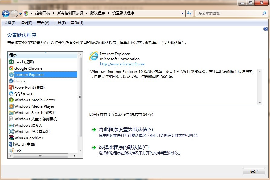Screen dimensions: 270x180
Task: Open the 工具(T) menu
Action: tap(60, 23)
